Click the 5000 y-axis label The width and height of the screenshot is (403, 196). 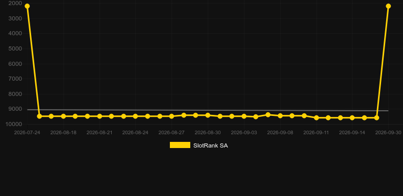[15, 48]
